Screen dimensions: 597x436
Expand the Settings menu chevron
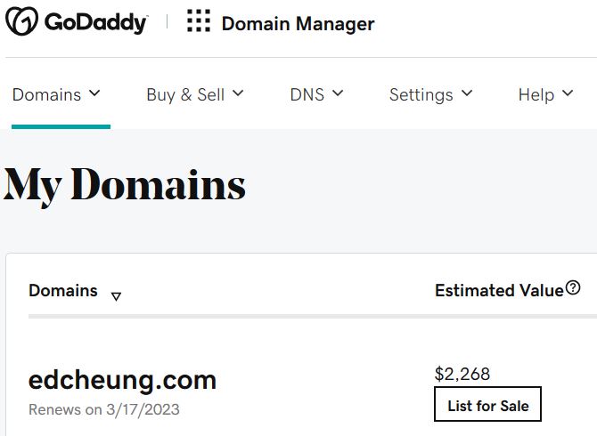(x=467, y=93)
